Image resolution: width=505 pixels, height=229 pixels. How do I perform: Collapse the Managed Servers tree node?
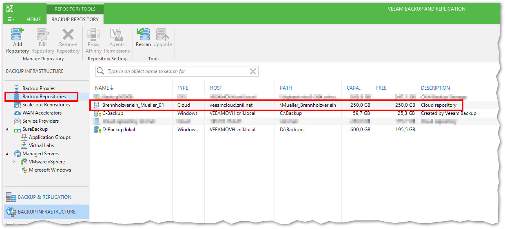7,154
